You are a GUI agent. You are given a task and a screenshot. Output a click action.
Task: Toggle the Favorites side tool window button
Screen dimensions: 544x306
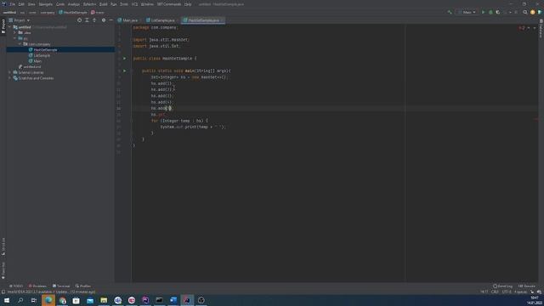tap(3, 270)
